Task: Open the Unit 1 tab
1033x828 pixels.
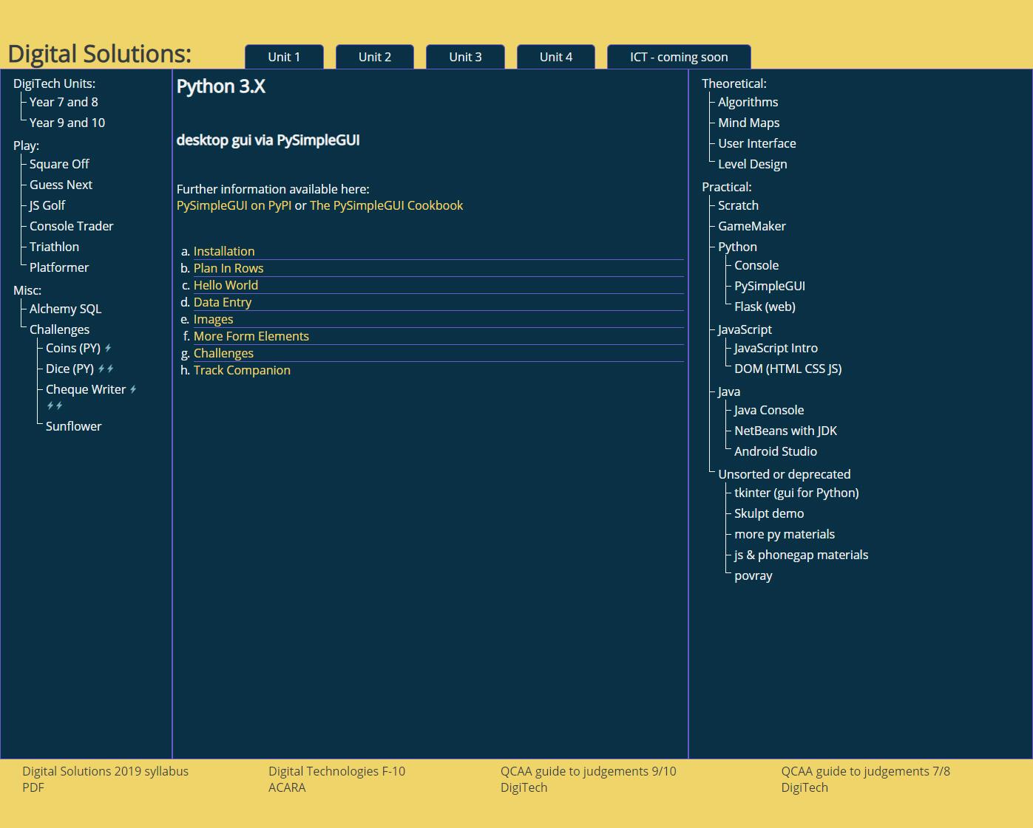Action: click(x=284, y=57)
